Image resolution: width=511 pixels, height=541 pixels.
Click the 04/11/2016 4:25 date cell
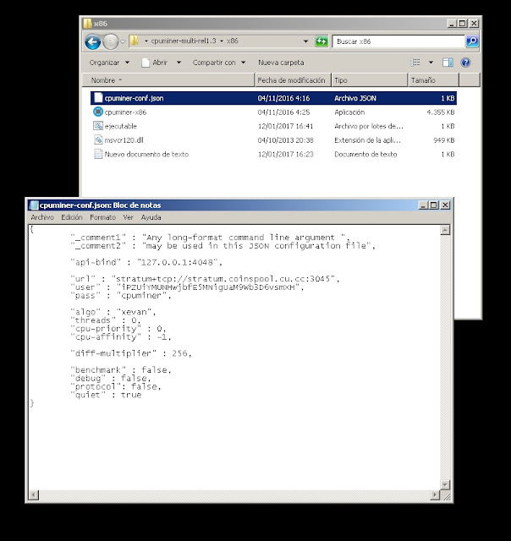coord(283,112)
